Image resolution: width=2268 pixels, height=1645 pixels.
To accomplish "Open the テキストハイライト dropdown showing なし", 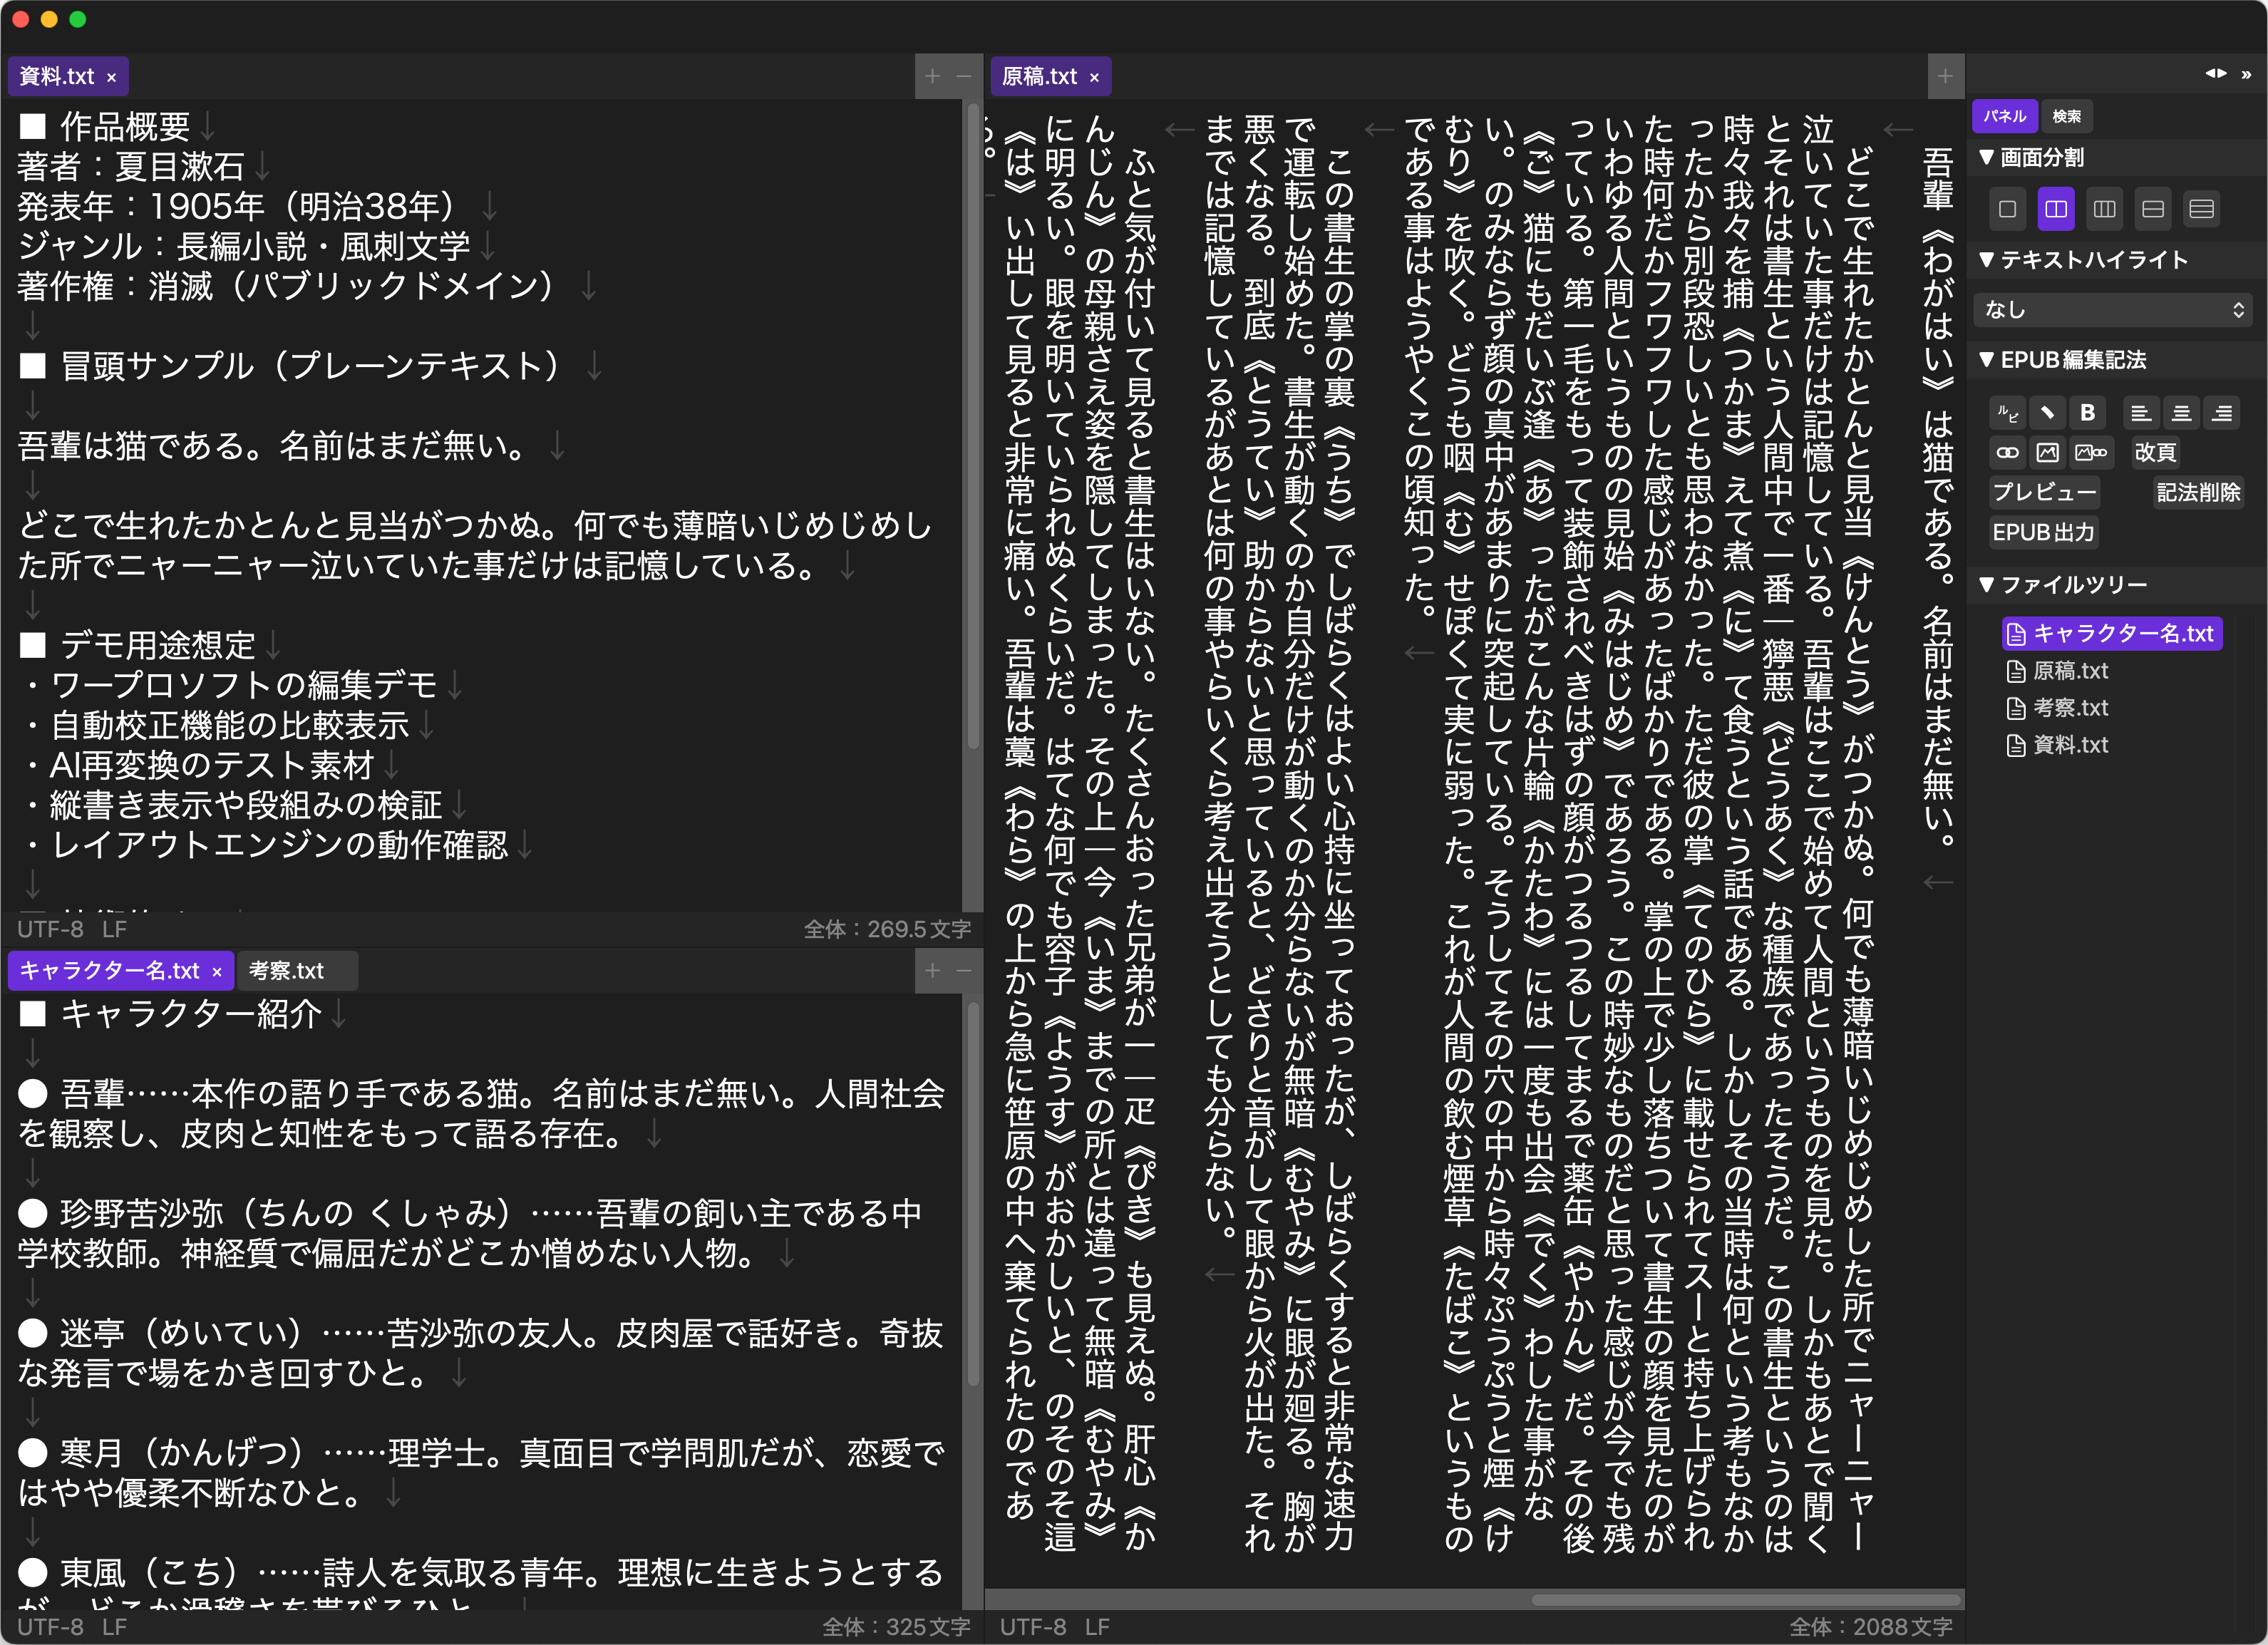I will click(2113, 310).
